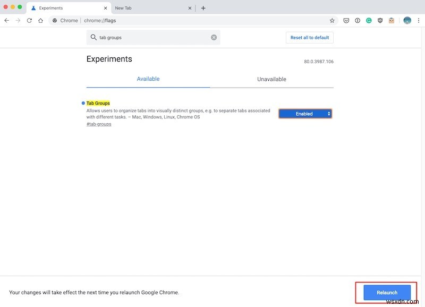Click the Tab Groups description text
425x307 pixels.
[x=178, y=114]
